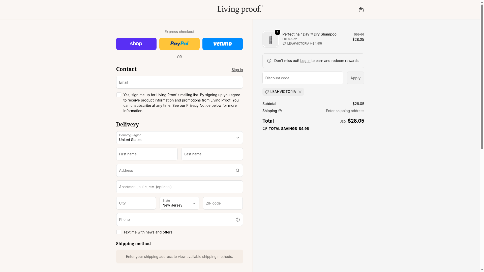This screenshot has height=272, width=484.
Task: Click the ZIP code field
Action: click(x=223, y=203)
